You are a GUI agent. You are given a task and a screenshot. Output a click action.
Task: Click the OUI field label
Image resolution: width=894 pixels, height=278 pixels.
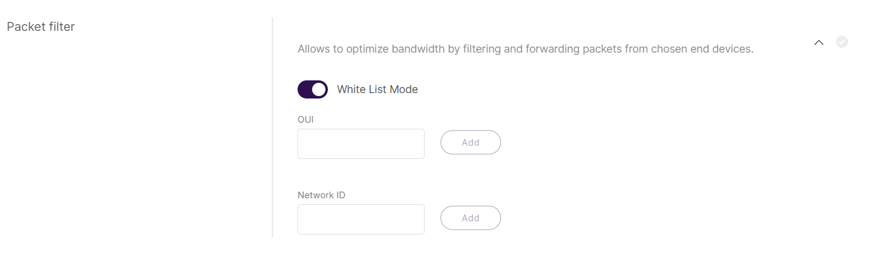coord(305,120)
